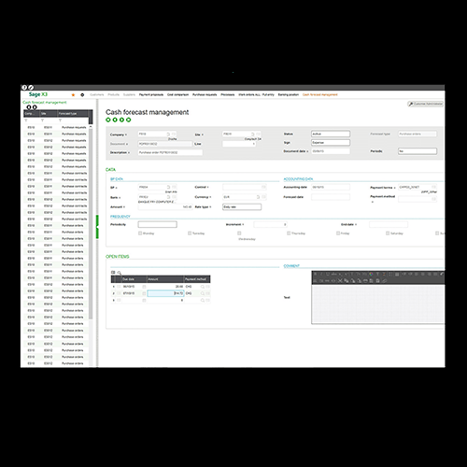Open the Rate type dropdown
The height and width of the screenshot is (467, 467).
point(242,207)
